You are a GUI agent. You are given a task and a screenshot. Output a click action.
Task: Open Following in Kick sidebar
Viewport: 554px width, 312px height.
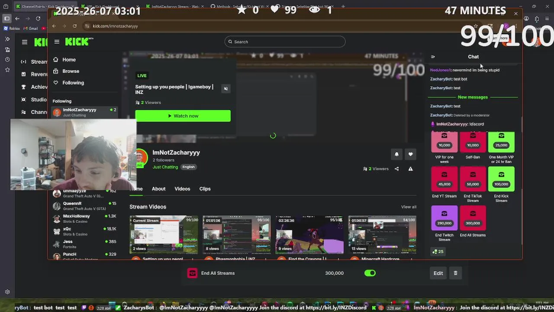tap(68, 83)
